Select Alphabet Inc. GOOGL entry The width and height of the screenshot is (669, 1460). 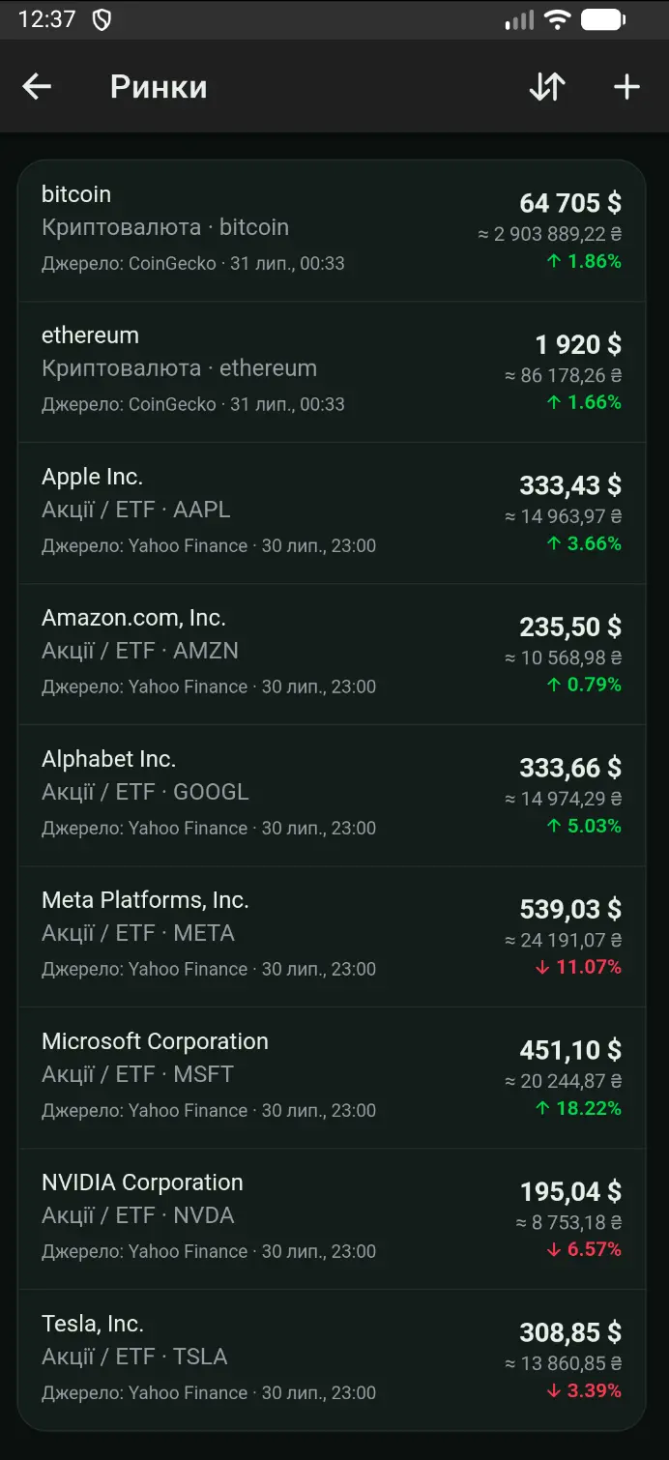pos(332,796)
